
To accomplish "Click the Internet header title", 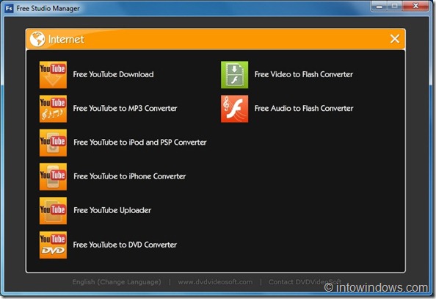I will click(x=66, y=39).
